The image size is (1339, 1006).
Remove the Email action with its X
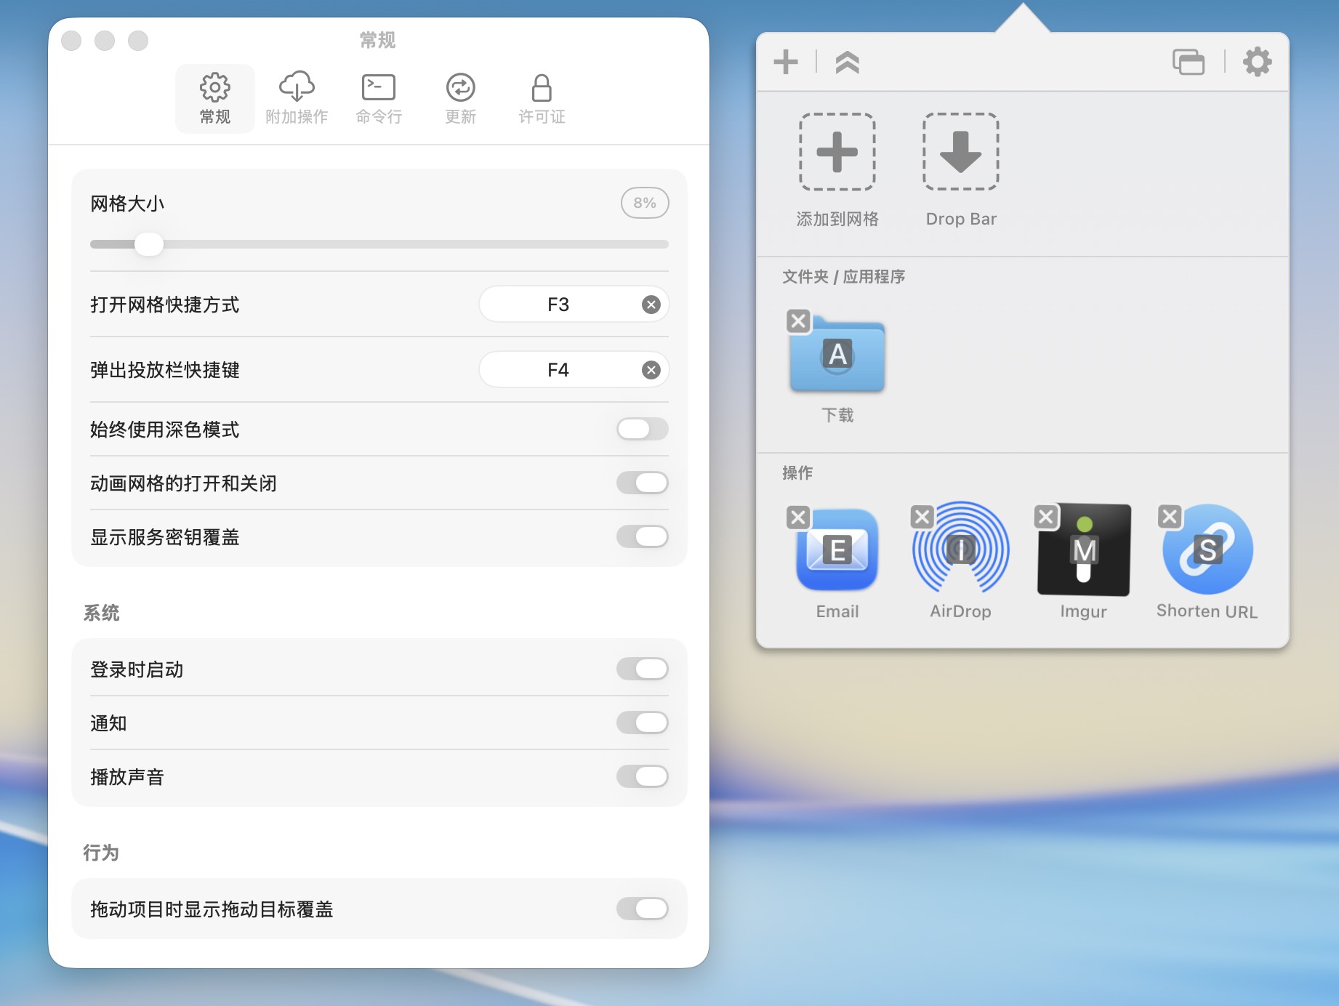[x=798, y=517]
